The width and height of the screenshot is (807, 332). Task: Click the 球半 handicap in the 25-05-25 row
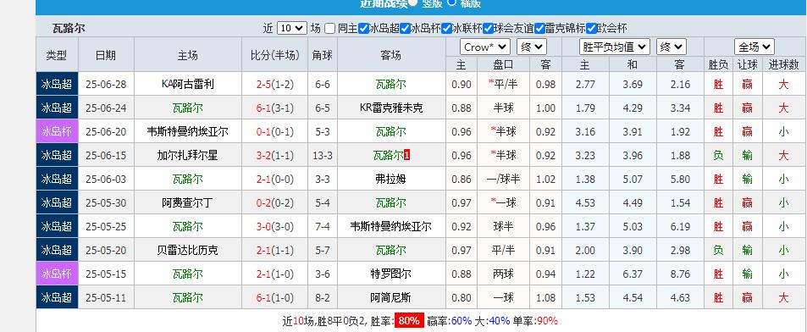point(503,226)
